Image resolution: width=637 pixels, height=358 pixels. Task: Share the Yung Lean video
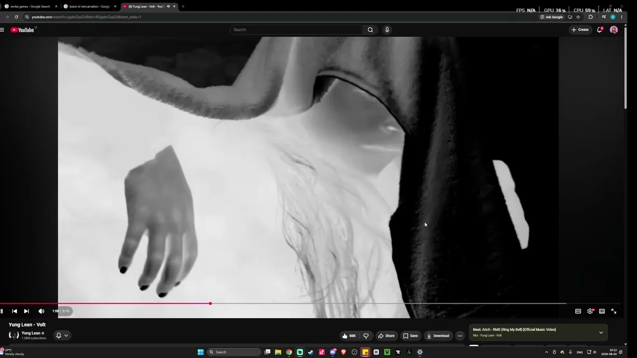tap(386, 336)
